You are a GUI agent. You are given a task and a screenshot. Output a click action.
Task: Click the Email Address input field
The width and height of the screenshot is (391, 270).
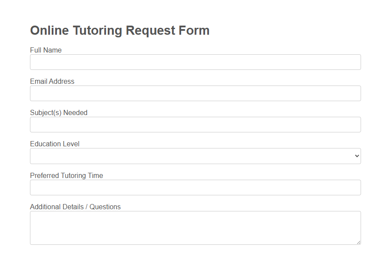click(x=195, y=93)
